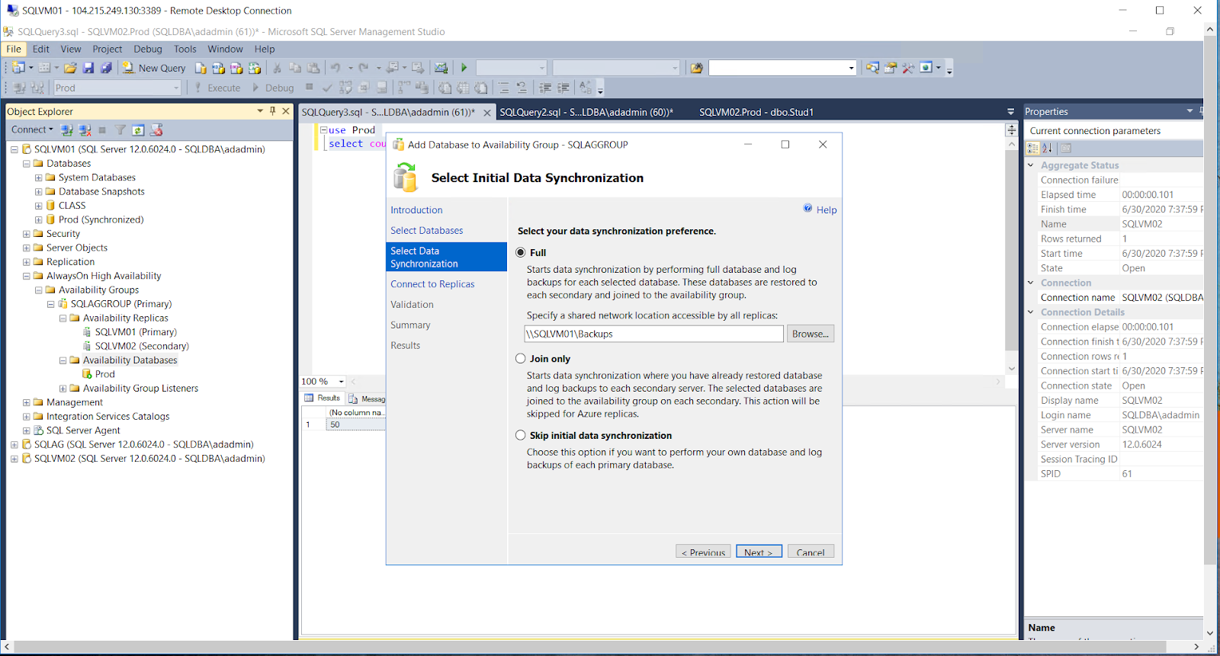The image size is (1220, 656).
Task: Switch to the SQLQuery2.sql tab
Action: coord(586,112)
